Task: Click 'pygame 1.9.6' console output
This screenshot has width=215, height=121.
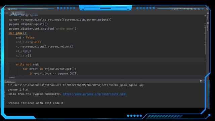Action: pyautogui.click(x=17, y=90)
